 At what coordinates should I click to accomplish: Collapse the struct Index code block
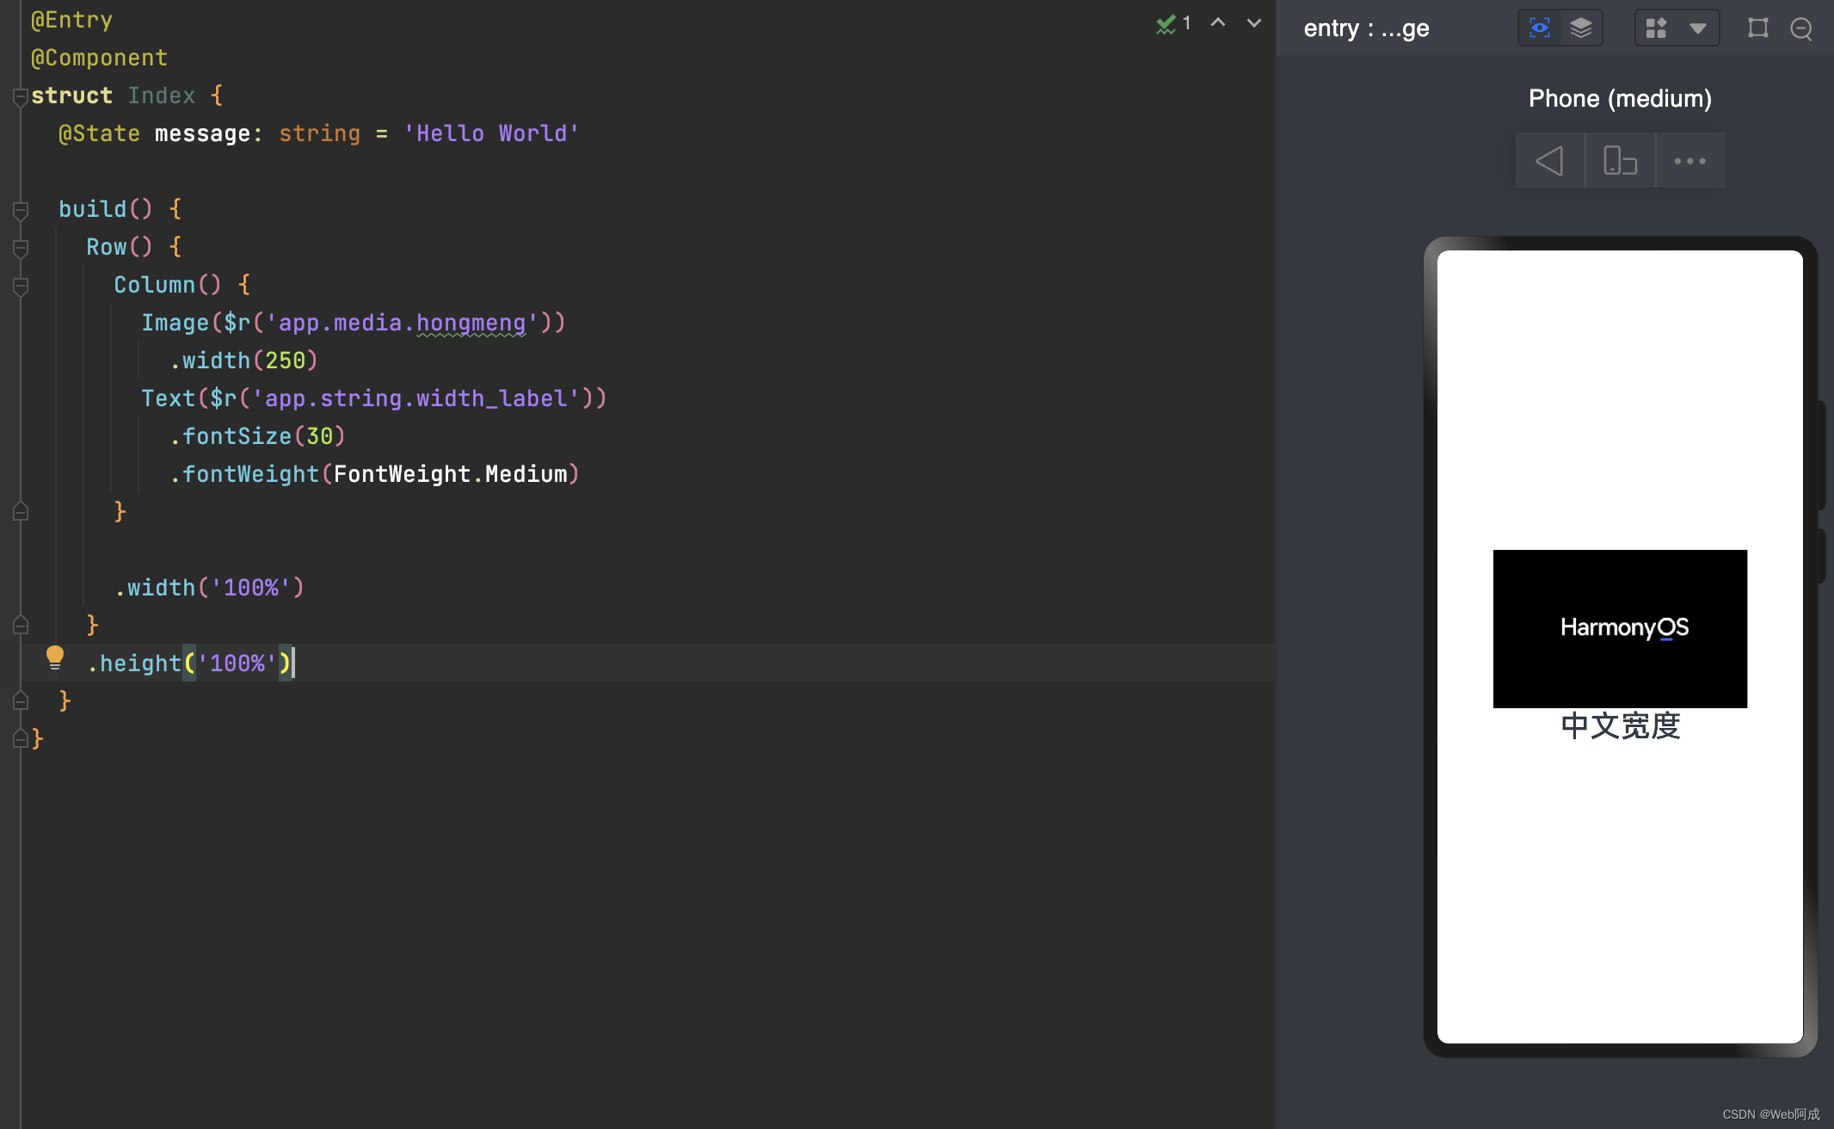pos(21,96)
